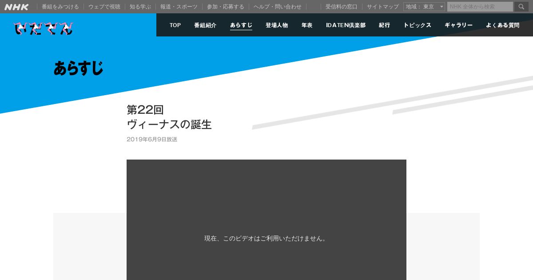
Task: Open IDATEN倶楽部 tab
Action: (346, 25)
